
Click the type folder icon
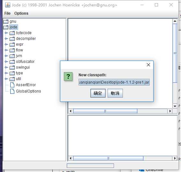point(12,73)
